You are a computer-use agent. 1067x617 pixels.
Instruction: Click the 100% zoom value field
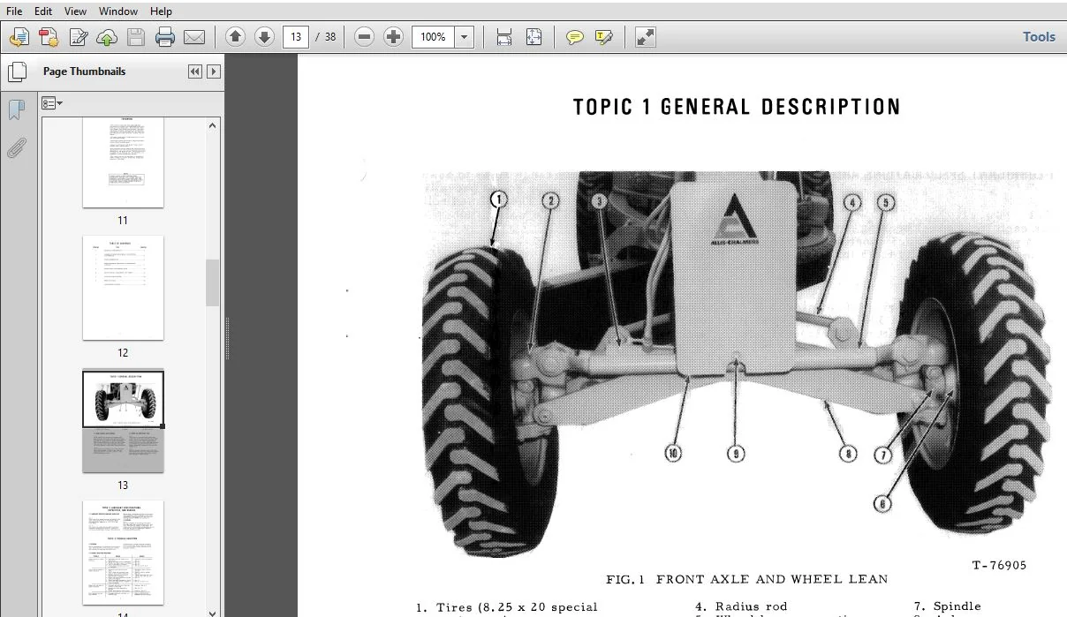click(x=433, y=37)
